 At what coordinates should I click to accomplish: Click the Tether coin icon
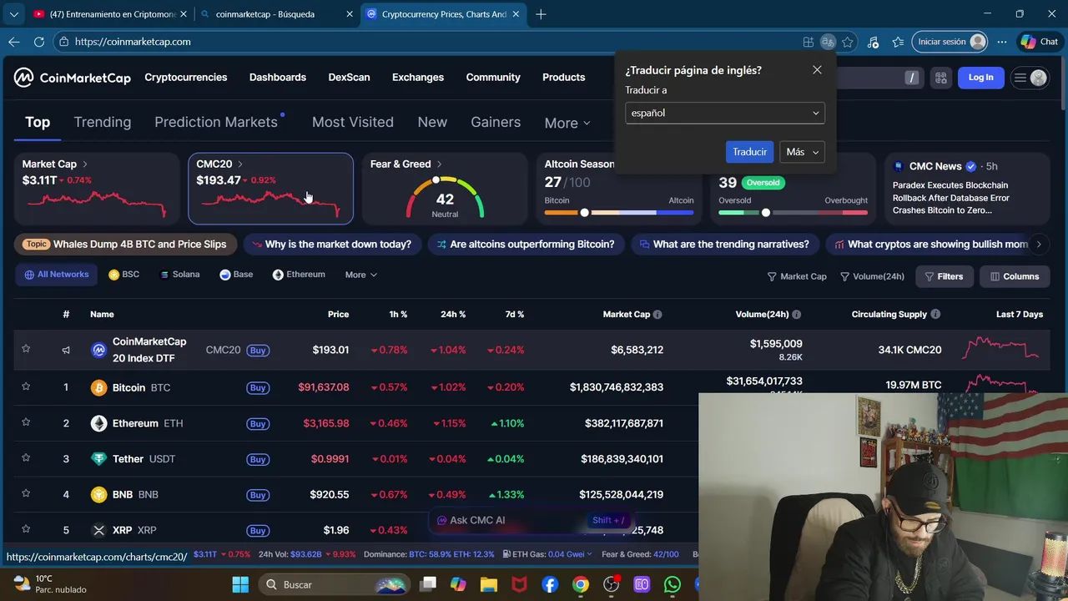tap(98, 459)
